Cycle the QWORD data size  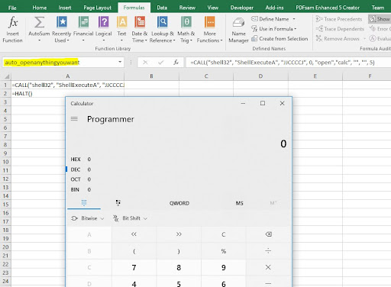coord(179,203)
